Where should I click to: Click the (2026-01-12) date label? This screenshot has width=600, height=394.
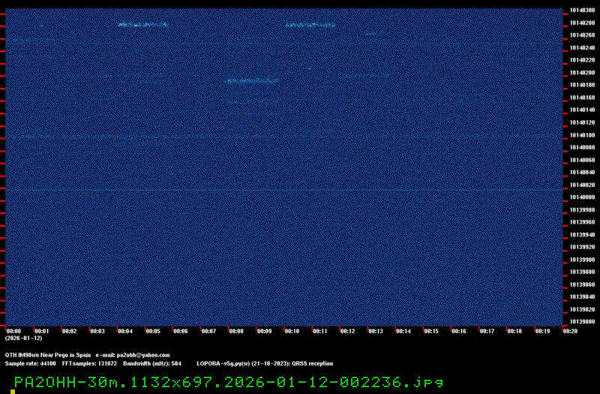coord(23,338)
